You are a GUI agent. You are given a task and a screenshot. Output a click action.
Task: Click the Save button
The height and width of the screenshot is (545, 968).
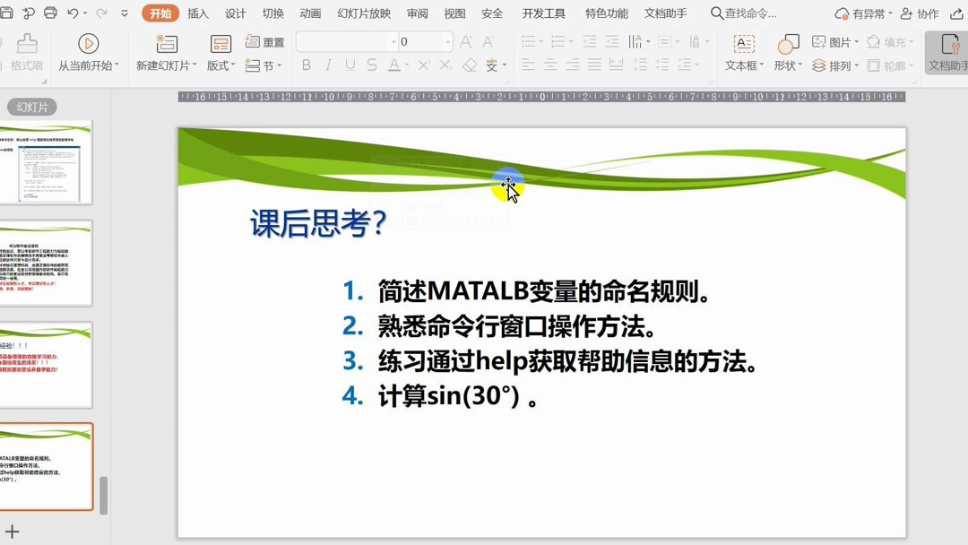(x=7, y=12)
